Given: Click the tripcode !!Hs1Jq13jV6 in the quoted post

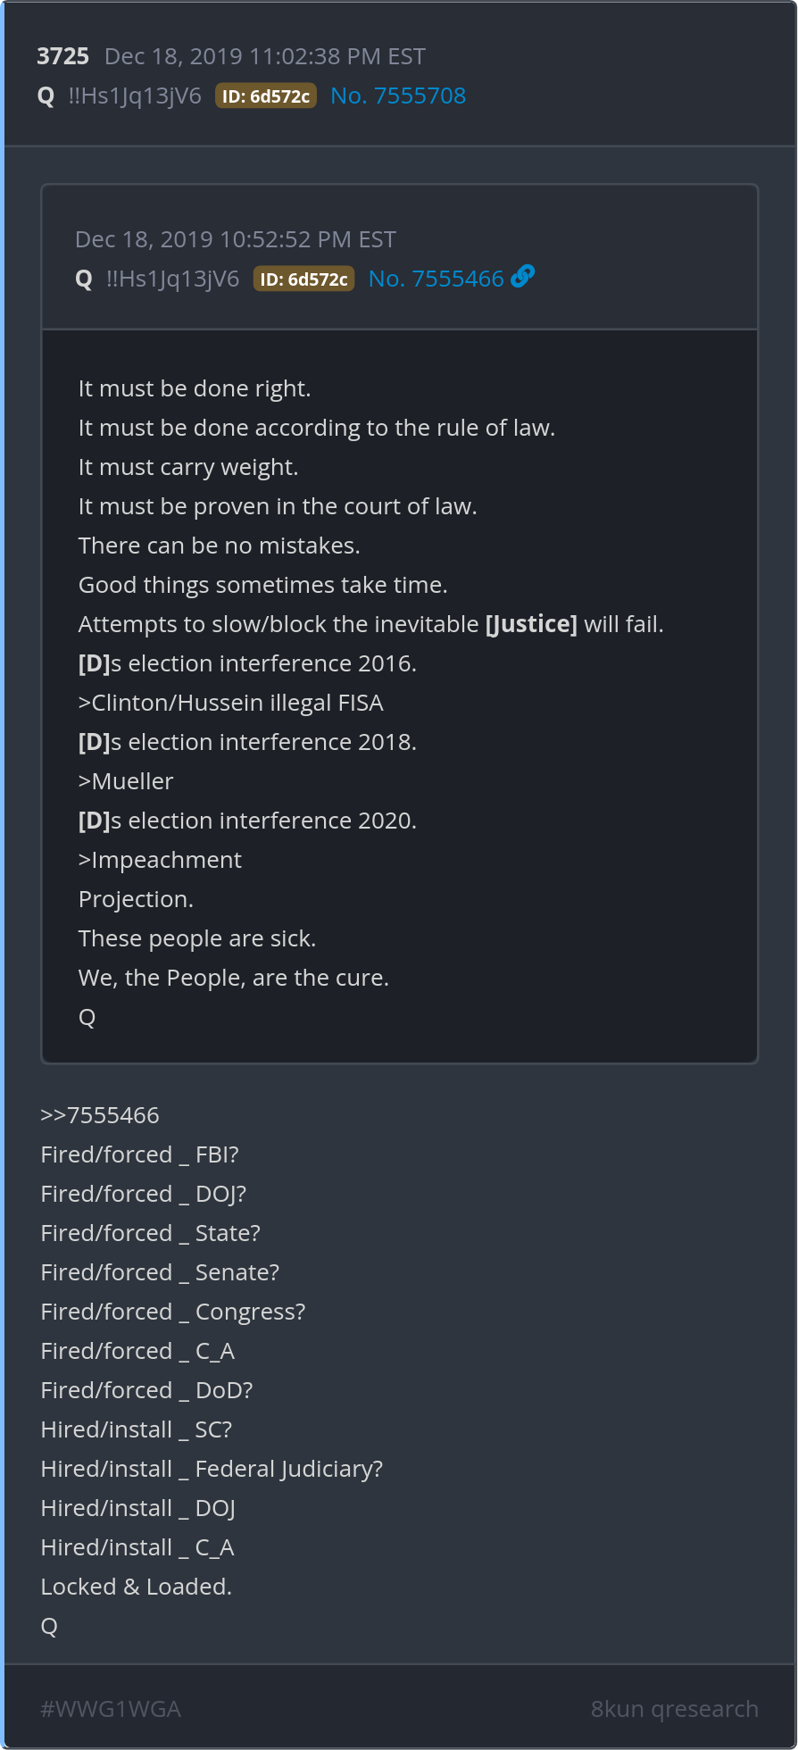Looking at the screenshot, I should tap(172, 279).
